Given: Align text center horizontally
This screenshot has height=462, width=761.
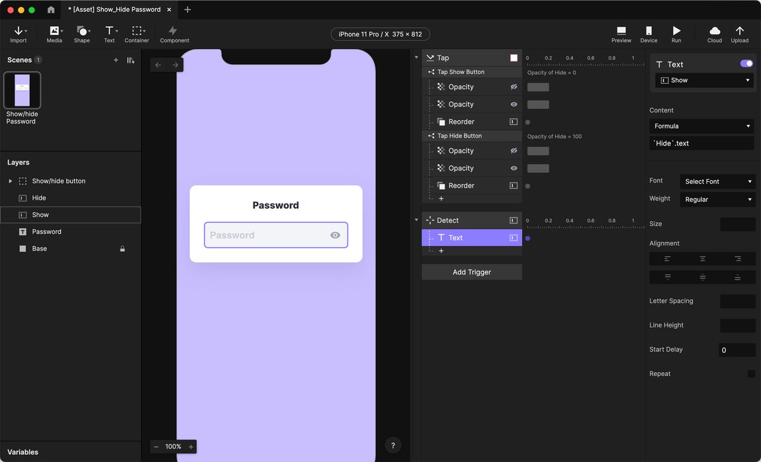Looking at the screenshot, I should tap(702, 259).
